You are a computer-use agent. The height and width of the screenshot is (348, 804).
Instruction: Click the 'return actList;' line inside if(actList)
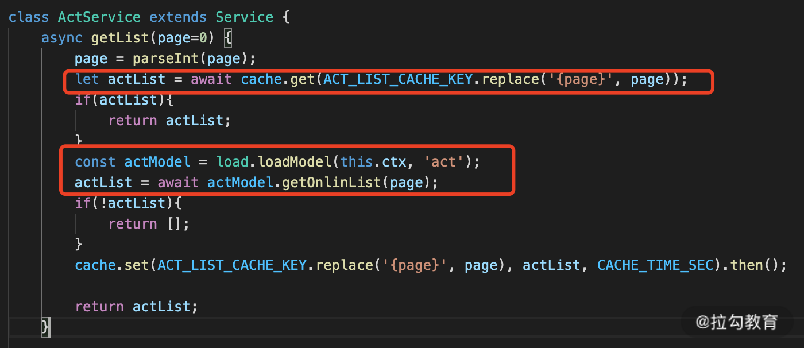169,121
